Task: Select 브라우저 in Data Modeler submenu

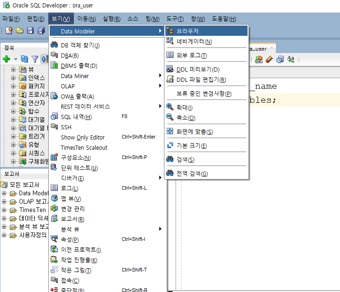Action: [206, 31]
